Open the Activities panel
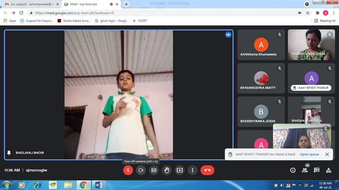The image size is (339, 190). (328, 170)
